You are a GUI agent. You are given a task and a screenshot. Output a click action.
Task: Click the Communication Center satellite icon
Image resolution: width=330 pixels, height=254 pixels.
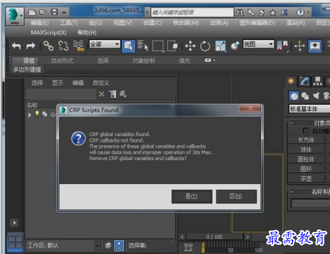[262, 13]
